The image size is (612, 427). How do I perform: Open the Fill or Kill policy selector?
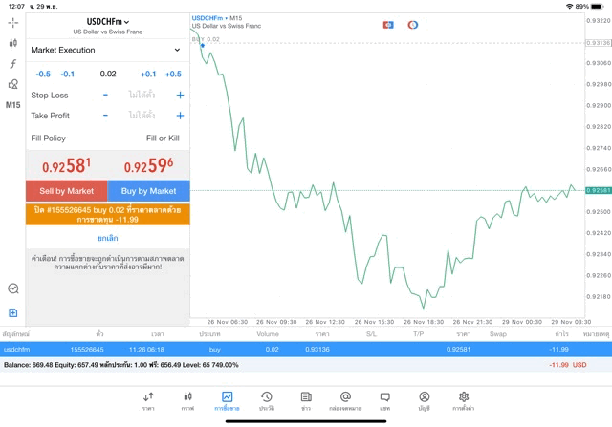(x=163, y=139)
